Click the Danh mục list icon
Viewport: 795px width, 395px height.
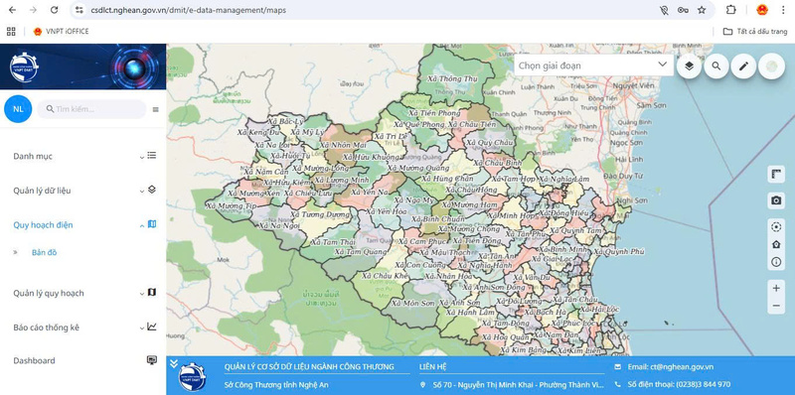click(152, 156)
